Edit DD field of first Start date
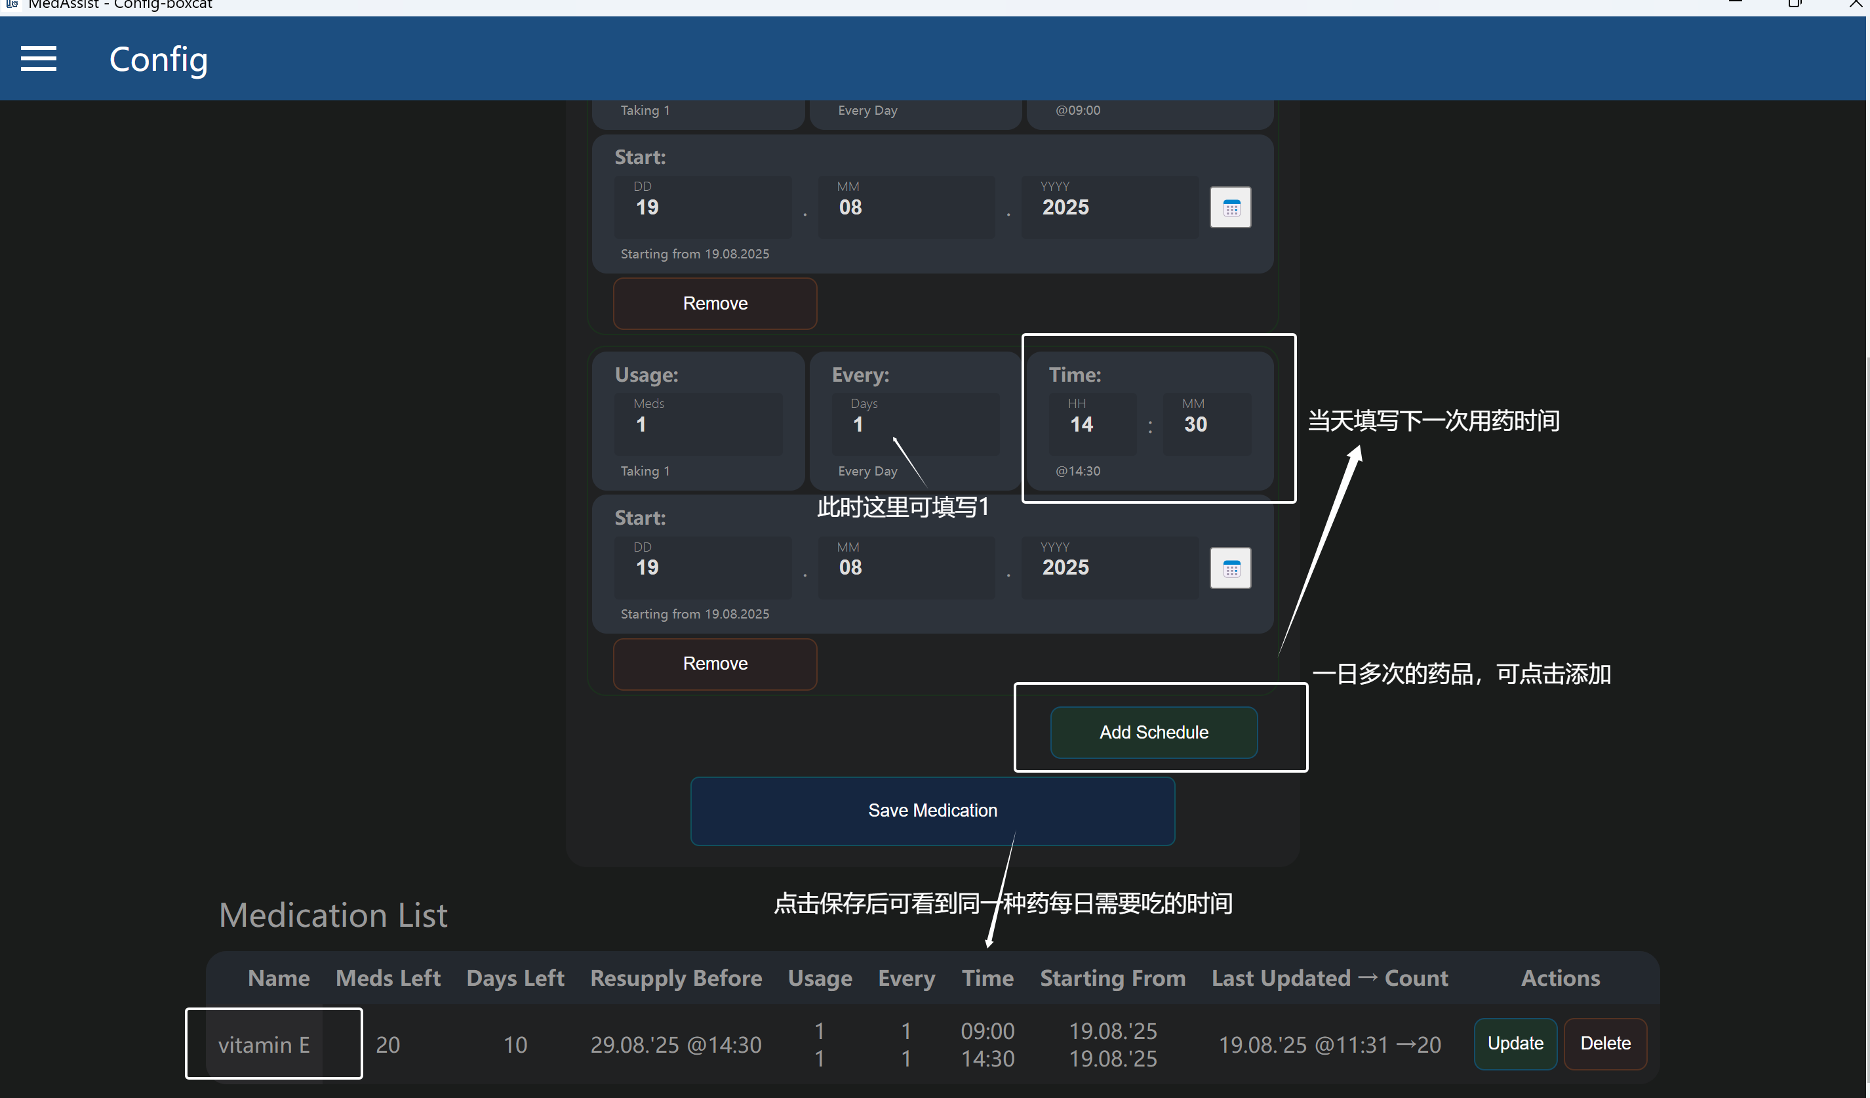This screenshot has height=1098, width=1870. (x=703, y=207)
